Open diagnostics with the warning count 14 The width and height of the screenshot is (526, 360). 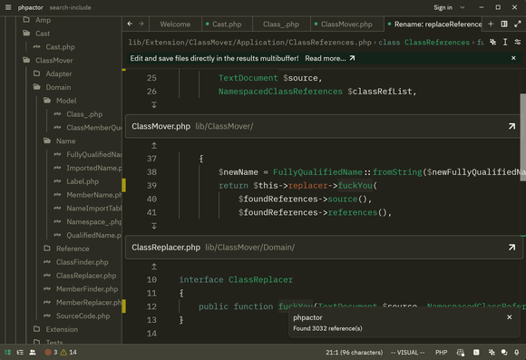click(69, 352)
